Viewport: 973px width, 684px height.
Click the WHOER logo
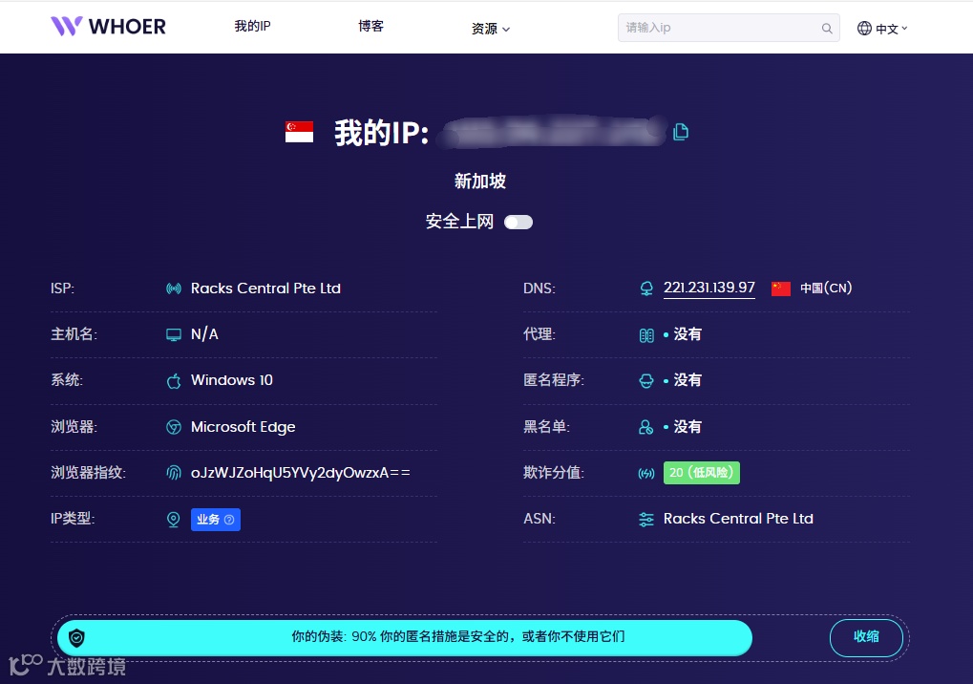(x=108, y=26)
